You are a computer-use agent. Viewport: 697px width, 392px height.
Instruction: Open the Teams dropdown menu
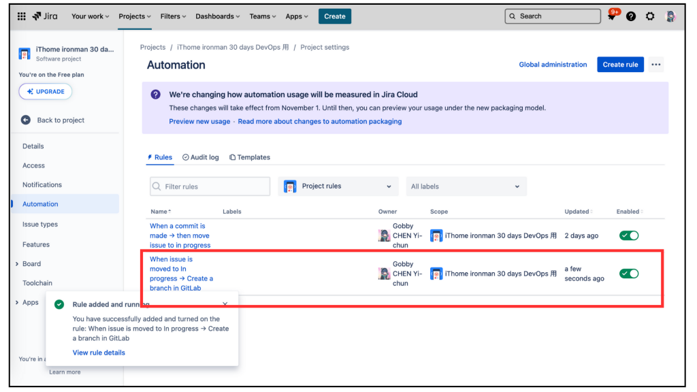click(x=262, y=16)
